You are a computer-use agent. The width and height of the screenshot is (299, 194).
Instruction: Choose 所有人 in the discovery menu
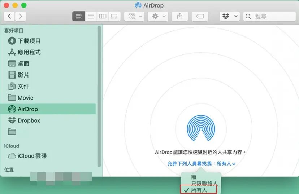point(199,190)
